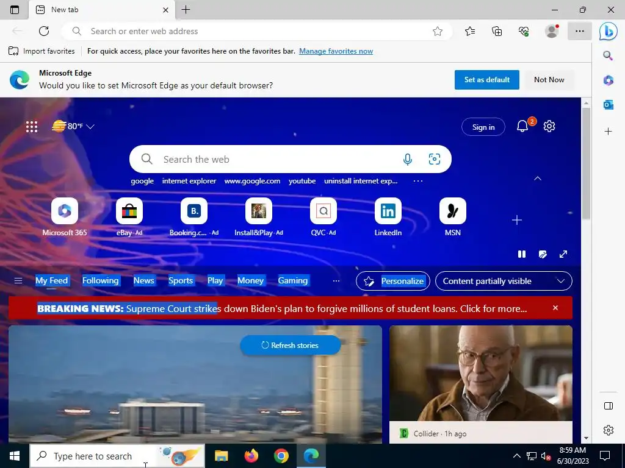The image size is (625, 468).
Task: Switch to the Gaming tab
Action: pyautogui.click(x=293, y=280)
